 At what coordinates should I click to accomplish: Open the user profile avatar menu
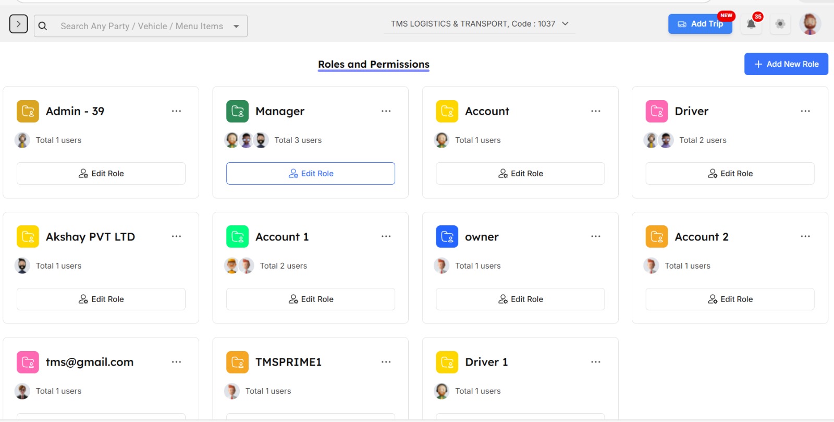pos(810,24)
